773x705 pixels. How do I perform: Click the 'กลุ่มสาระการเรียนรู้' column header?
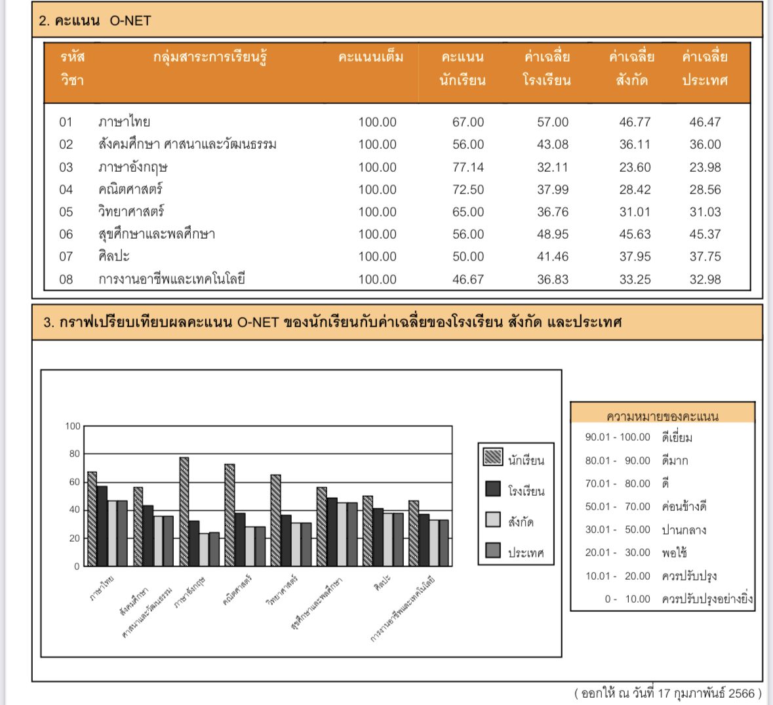point(210,58)
